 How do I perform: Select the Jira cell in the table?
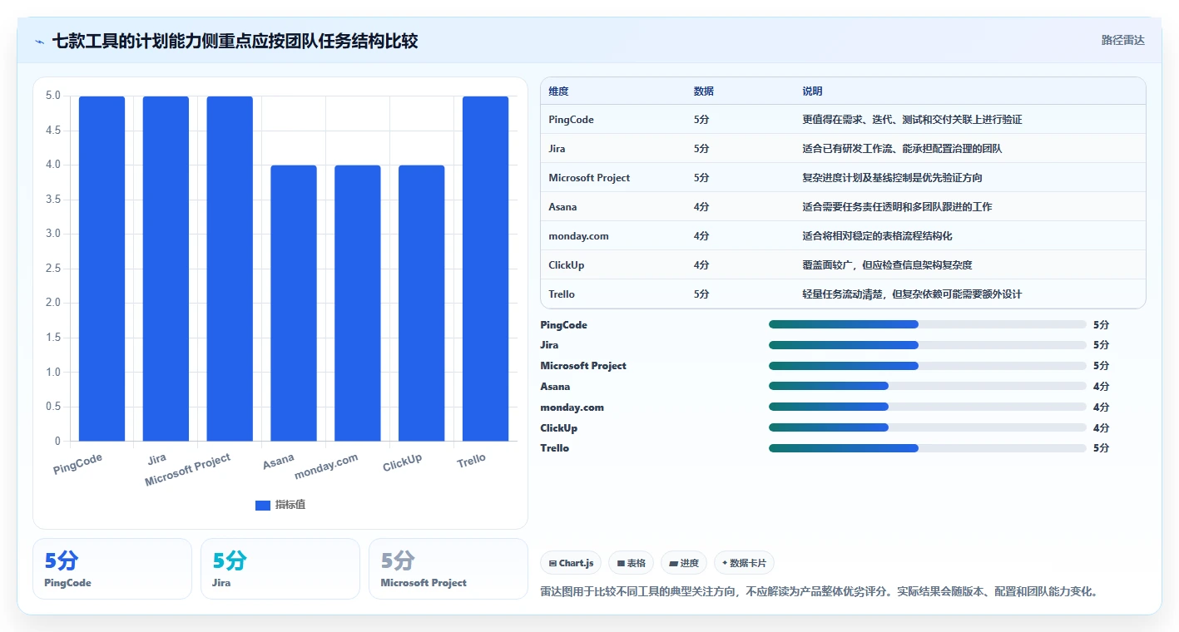(x=557, y=149)
